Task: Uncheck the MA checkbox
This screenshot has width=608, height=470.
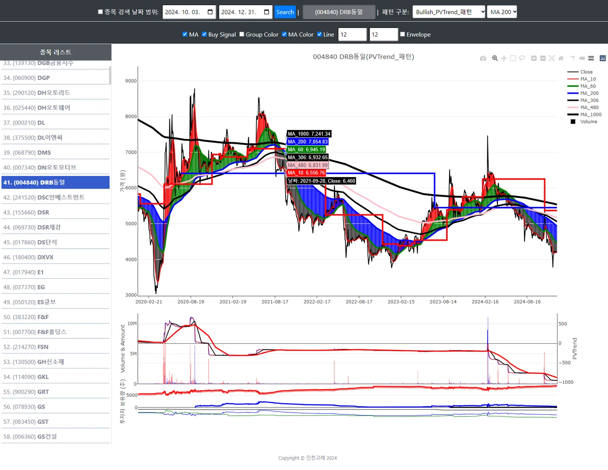Action: click(185, 34)
